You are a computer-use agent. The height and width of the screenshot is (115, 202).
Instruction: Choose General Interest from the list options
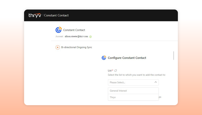click(x=133, y=91)
